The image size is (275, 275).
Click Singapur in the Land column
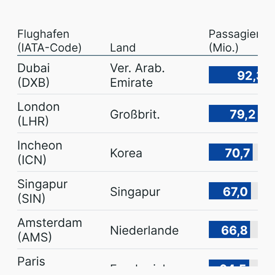coord(135,192)
